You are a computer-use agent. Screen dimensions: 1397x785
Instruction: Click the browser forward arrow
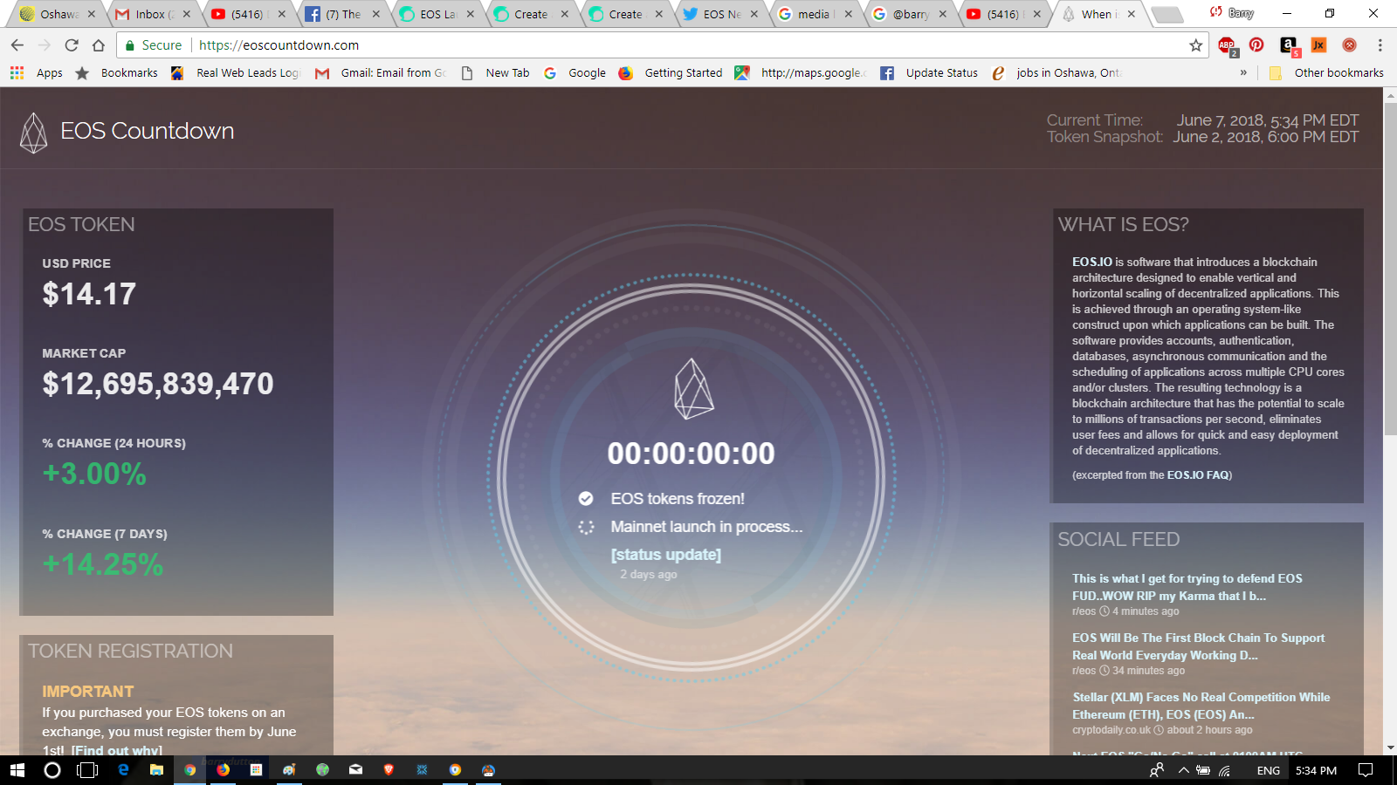[45, 45]
